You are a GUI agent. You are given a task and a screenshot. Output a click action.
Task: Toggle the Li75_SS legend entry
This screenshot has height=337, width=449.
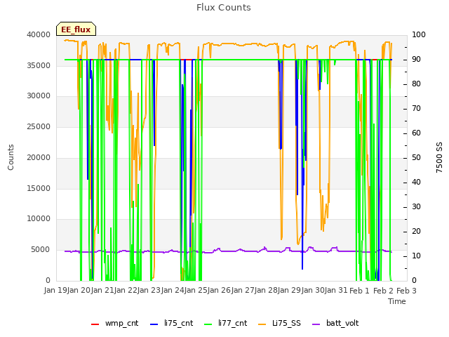(x=279, y=324)
